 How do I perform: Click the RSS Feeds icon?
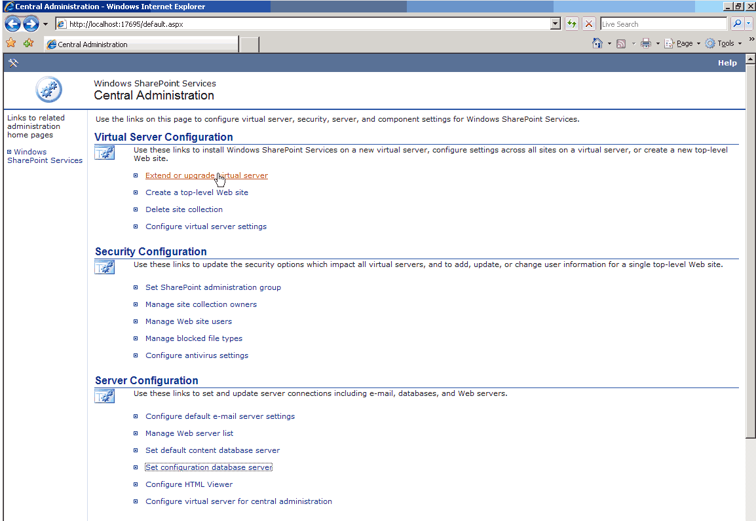(621, 44)
